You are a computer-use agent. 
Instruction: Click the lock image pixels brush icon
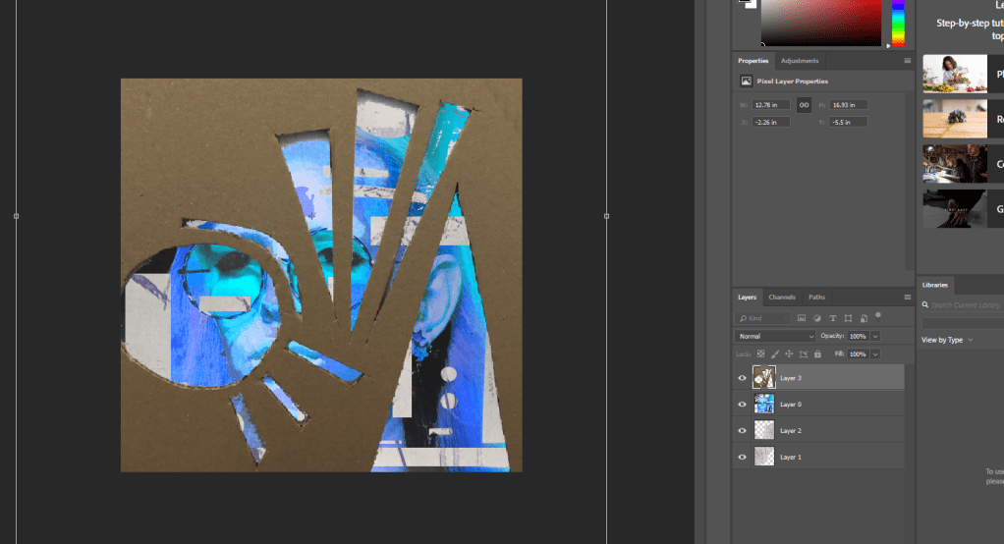[x=774, y=354]
